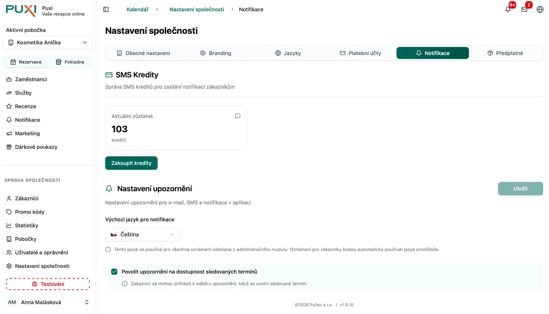Switch to Pokladna mode
Image resolution: width=549 pixels, height=314 pixels.
70,62
